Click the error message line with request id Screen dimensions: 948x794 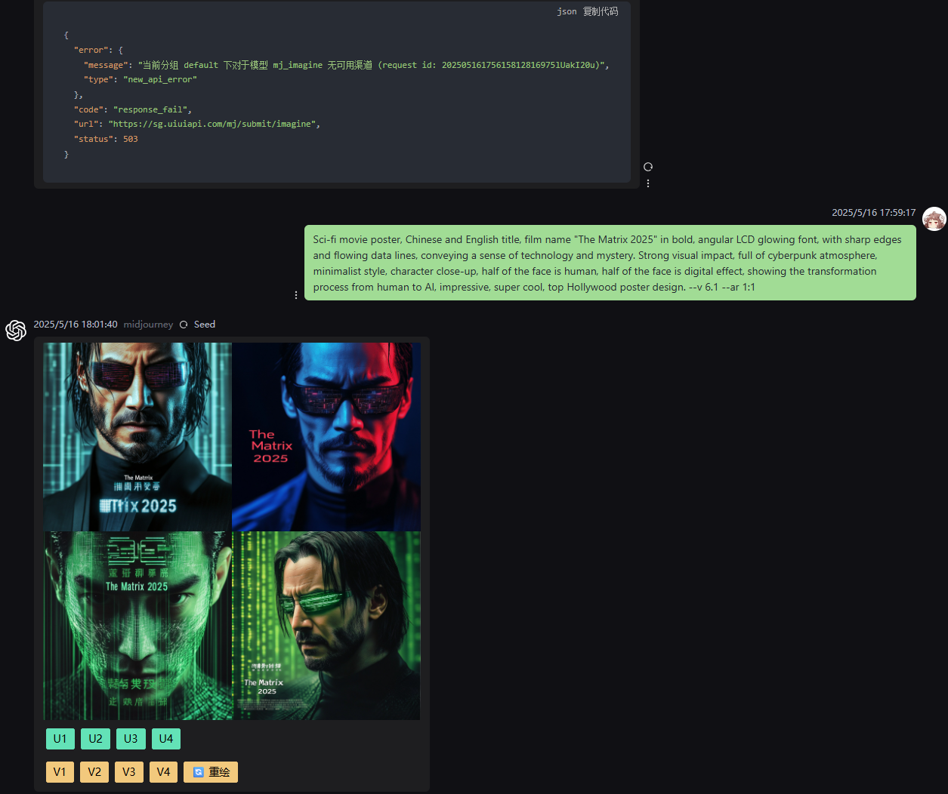347,65
